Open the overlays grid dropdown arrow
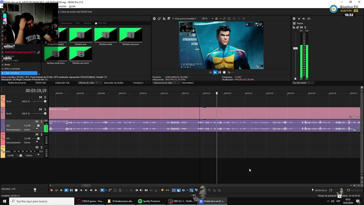The height and width of the screenshot is (205, 364). point(220,19)
